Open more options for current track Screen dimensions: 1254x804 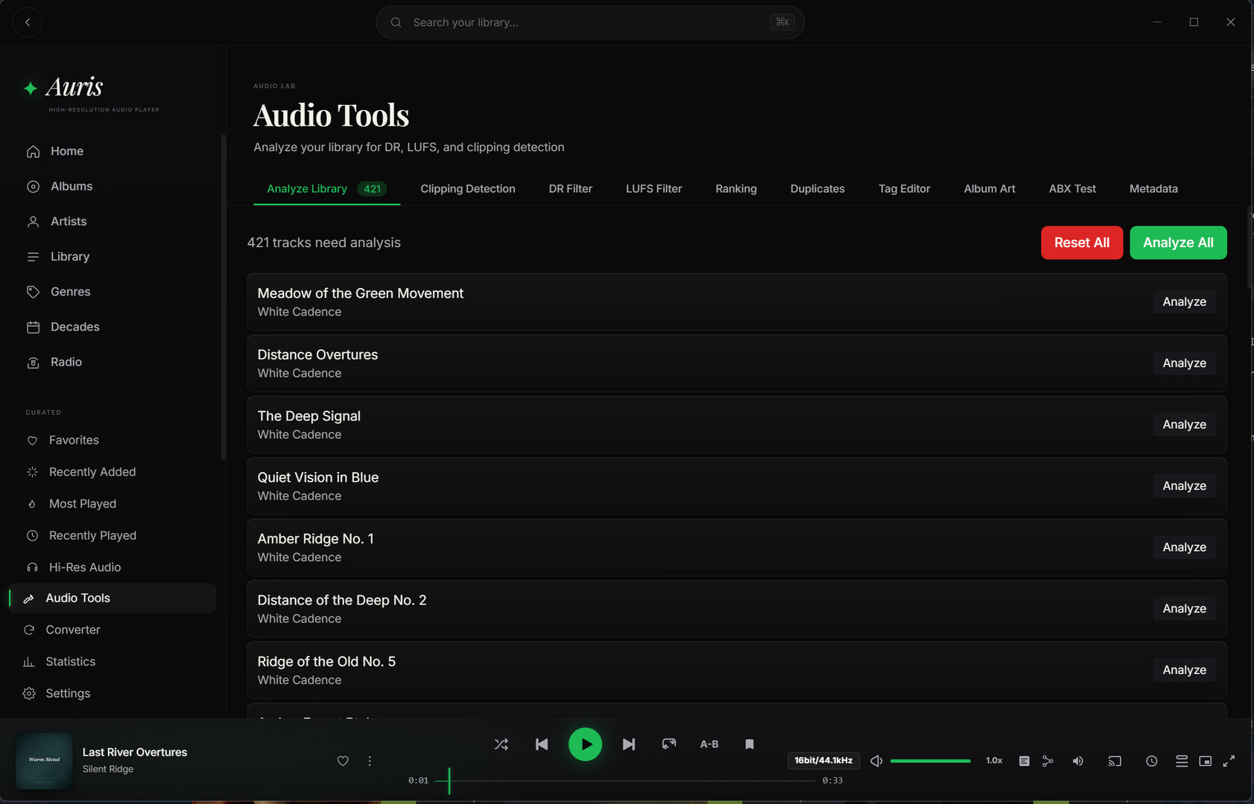[x=370, y=761]
